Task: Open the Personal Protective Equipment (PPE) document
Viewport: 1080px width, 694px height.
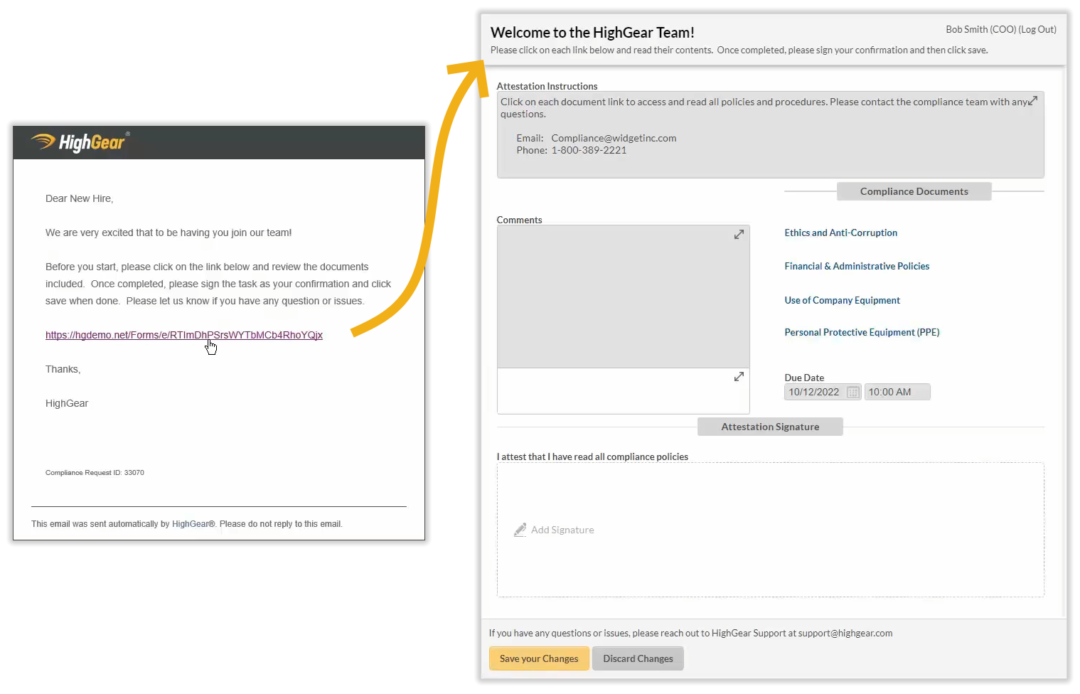Action: click(x=862, y=332)
